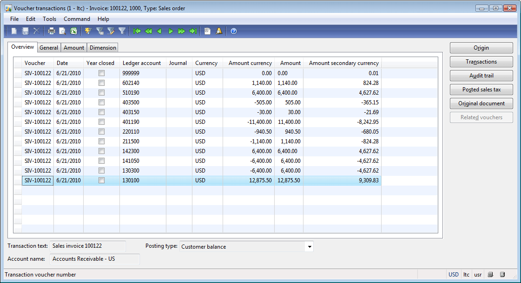Click the window title bar application icon

coord(8,8)
